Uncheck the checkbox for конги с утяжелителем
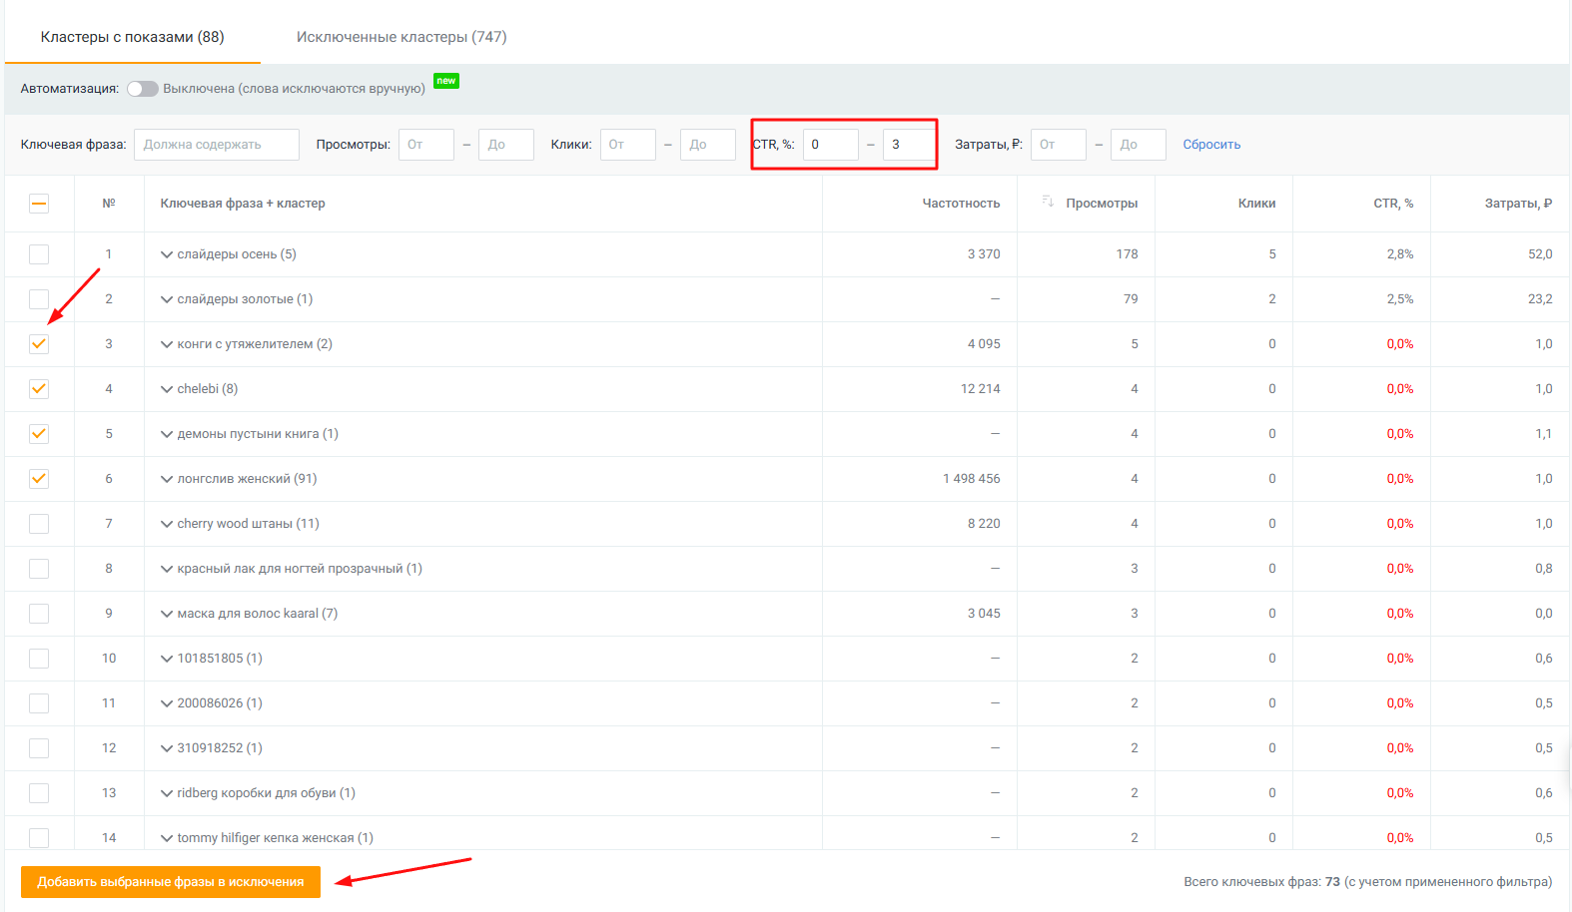Image resolution: width=1572 pixels, height=912 pixels. tap(39, 344)
